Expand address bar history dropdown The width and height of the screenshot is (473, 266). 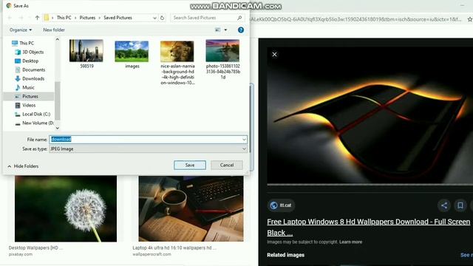click(154, 18)
